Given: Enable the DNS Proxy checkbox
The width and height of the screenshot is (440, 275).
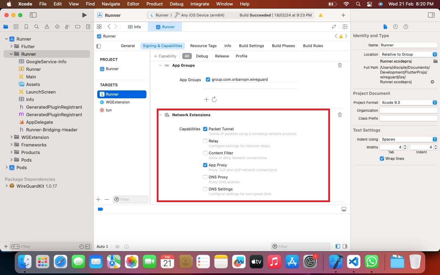Looking at the screenshot, I should (x=205, y=177).
